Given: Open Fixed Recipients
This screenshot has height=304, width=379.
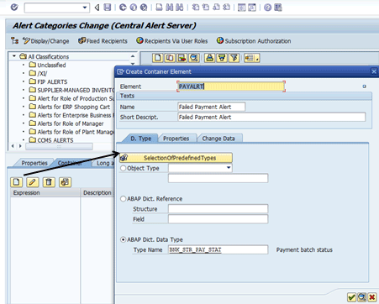Looking at the screenshot, I should coord(103,41).
